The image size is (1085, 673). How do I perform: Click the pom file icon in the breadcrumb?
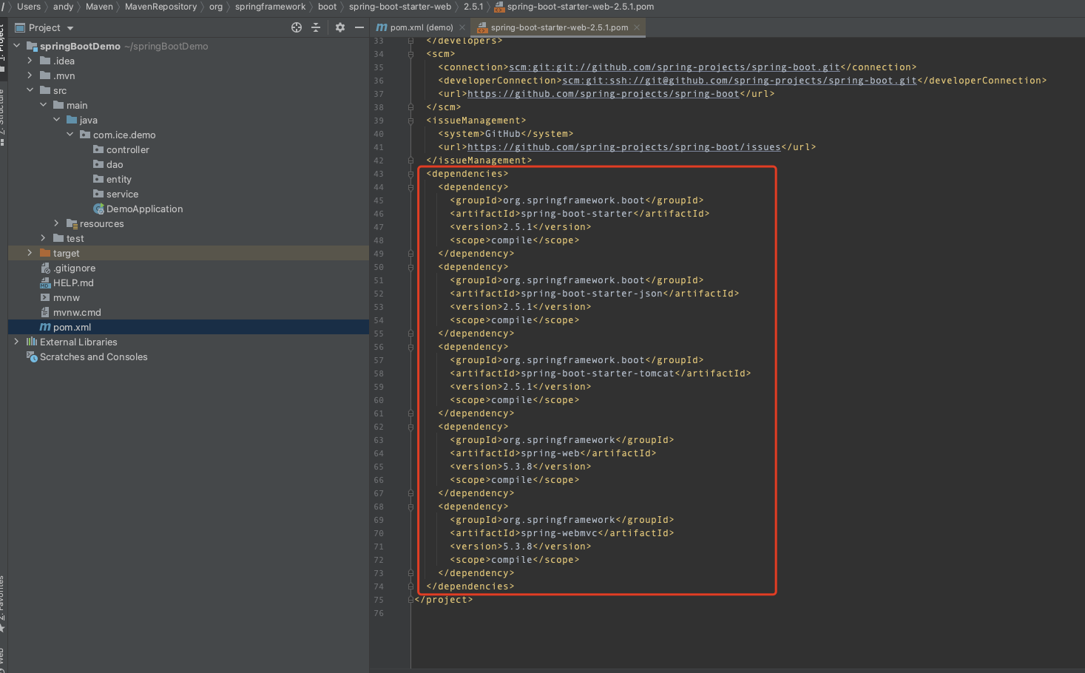[x=499, y=7]
